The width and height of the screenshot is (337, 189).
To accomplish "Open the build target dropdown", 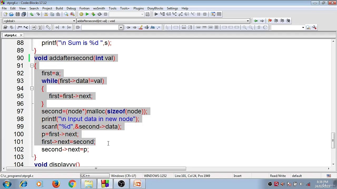I will (142, 14).
